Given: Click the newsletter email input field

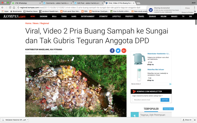Looking at the screenshot, I should [x=146, y=100].
